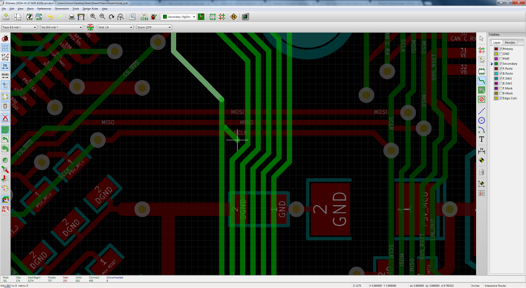This screenshot has height=288, width=526.
Task: Click the Find magnifier icon
Action: pyautogui.click(x=132, y=17)
